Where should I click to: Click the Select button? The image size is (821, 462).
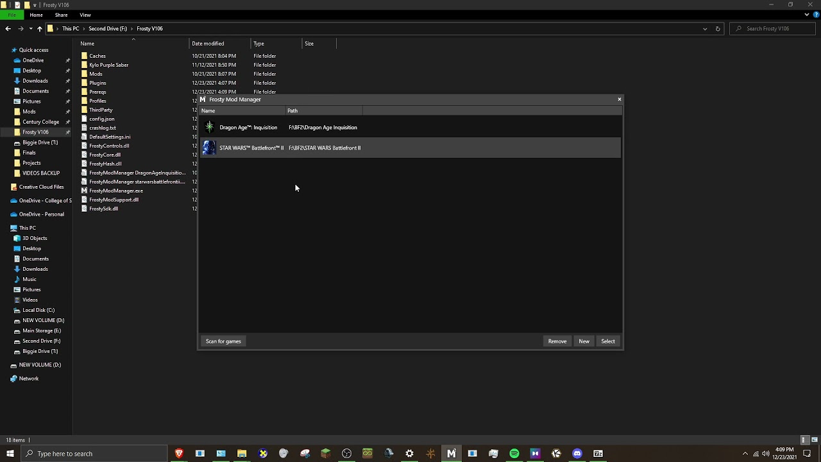tap(608, 341)
